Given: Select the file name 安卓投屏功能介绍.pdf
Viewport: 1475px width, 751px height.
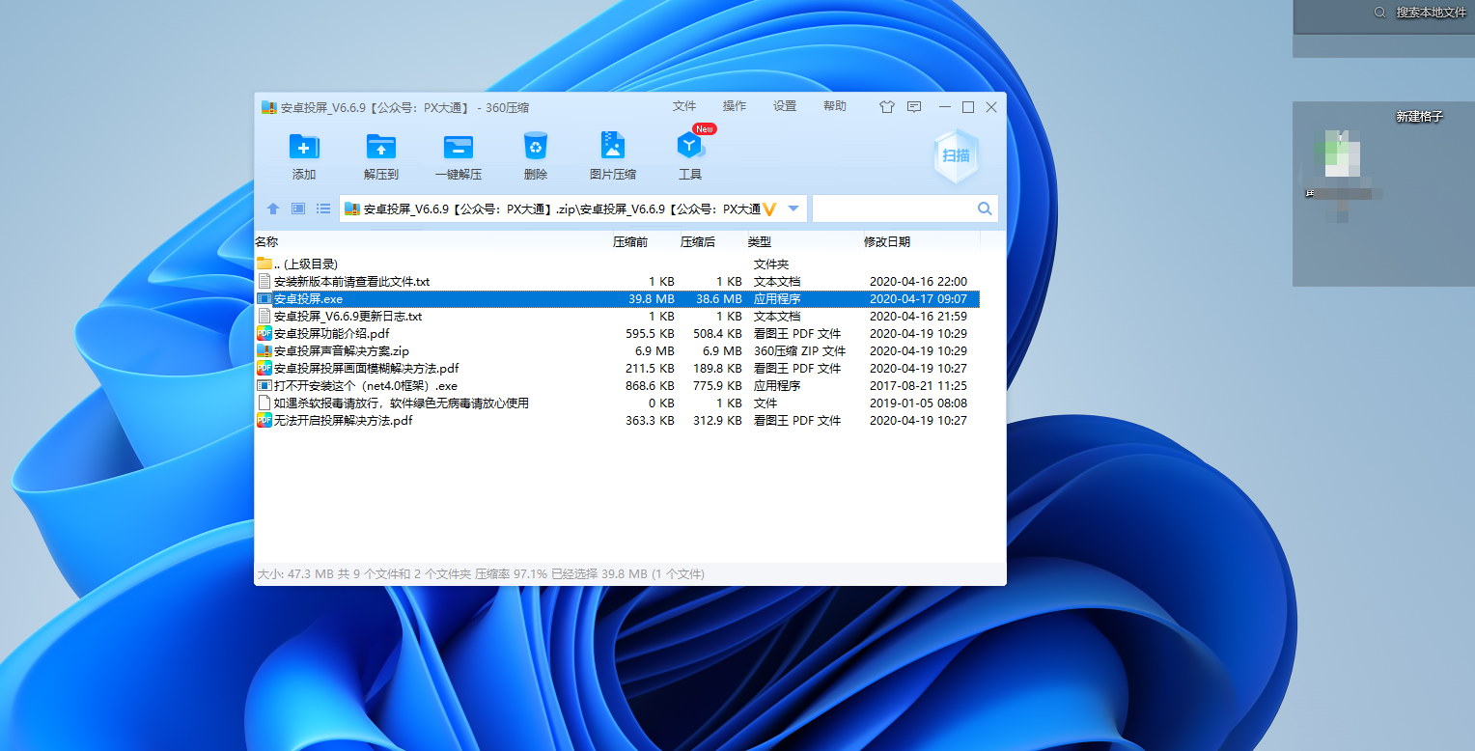Looking at the screenshot, I should [x=331, y=334].
